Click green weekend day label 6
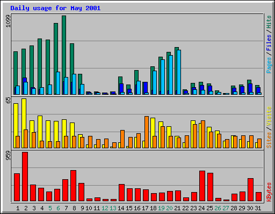 pyautogui.click(x=58, y=208)
